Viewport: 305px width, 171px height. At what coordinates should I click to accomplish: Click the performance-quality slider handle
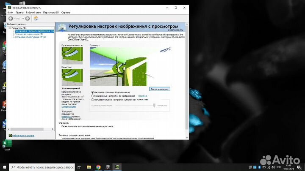[154, 105]
